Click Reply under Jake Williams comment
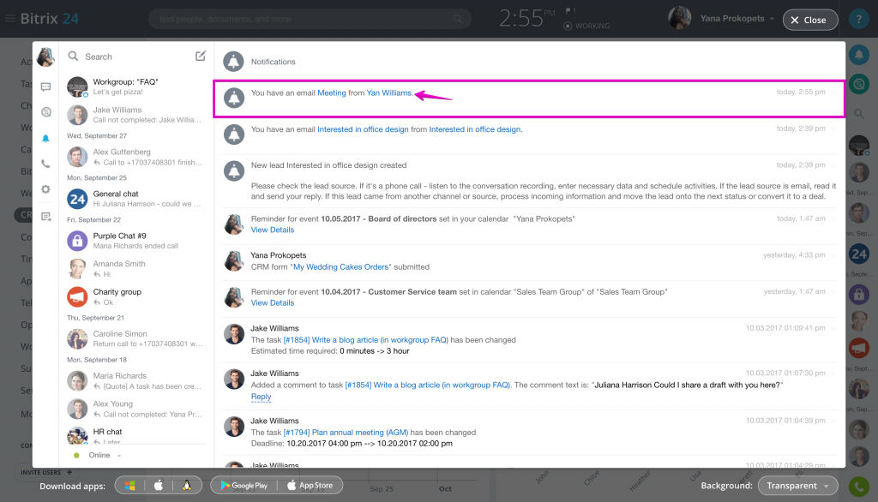Screen dimensions: 878x502 pos(261,397)
